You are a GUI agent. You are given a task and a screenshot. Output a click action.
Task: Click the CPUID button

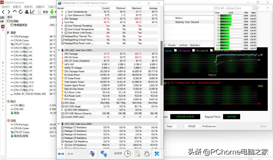click(192, 126)
